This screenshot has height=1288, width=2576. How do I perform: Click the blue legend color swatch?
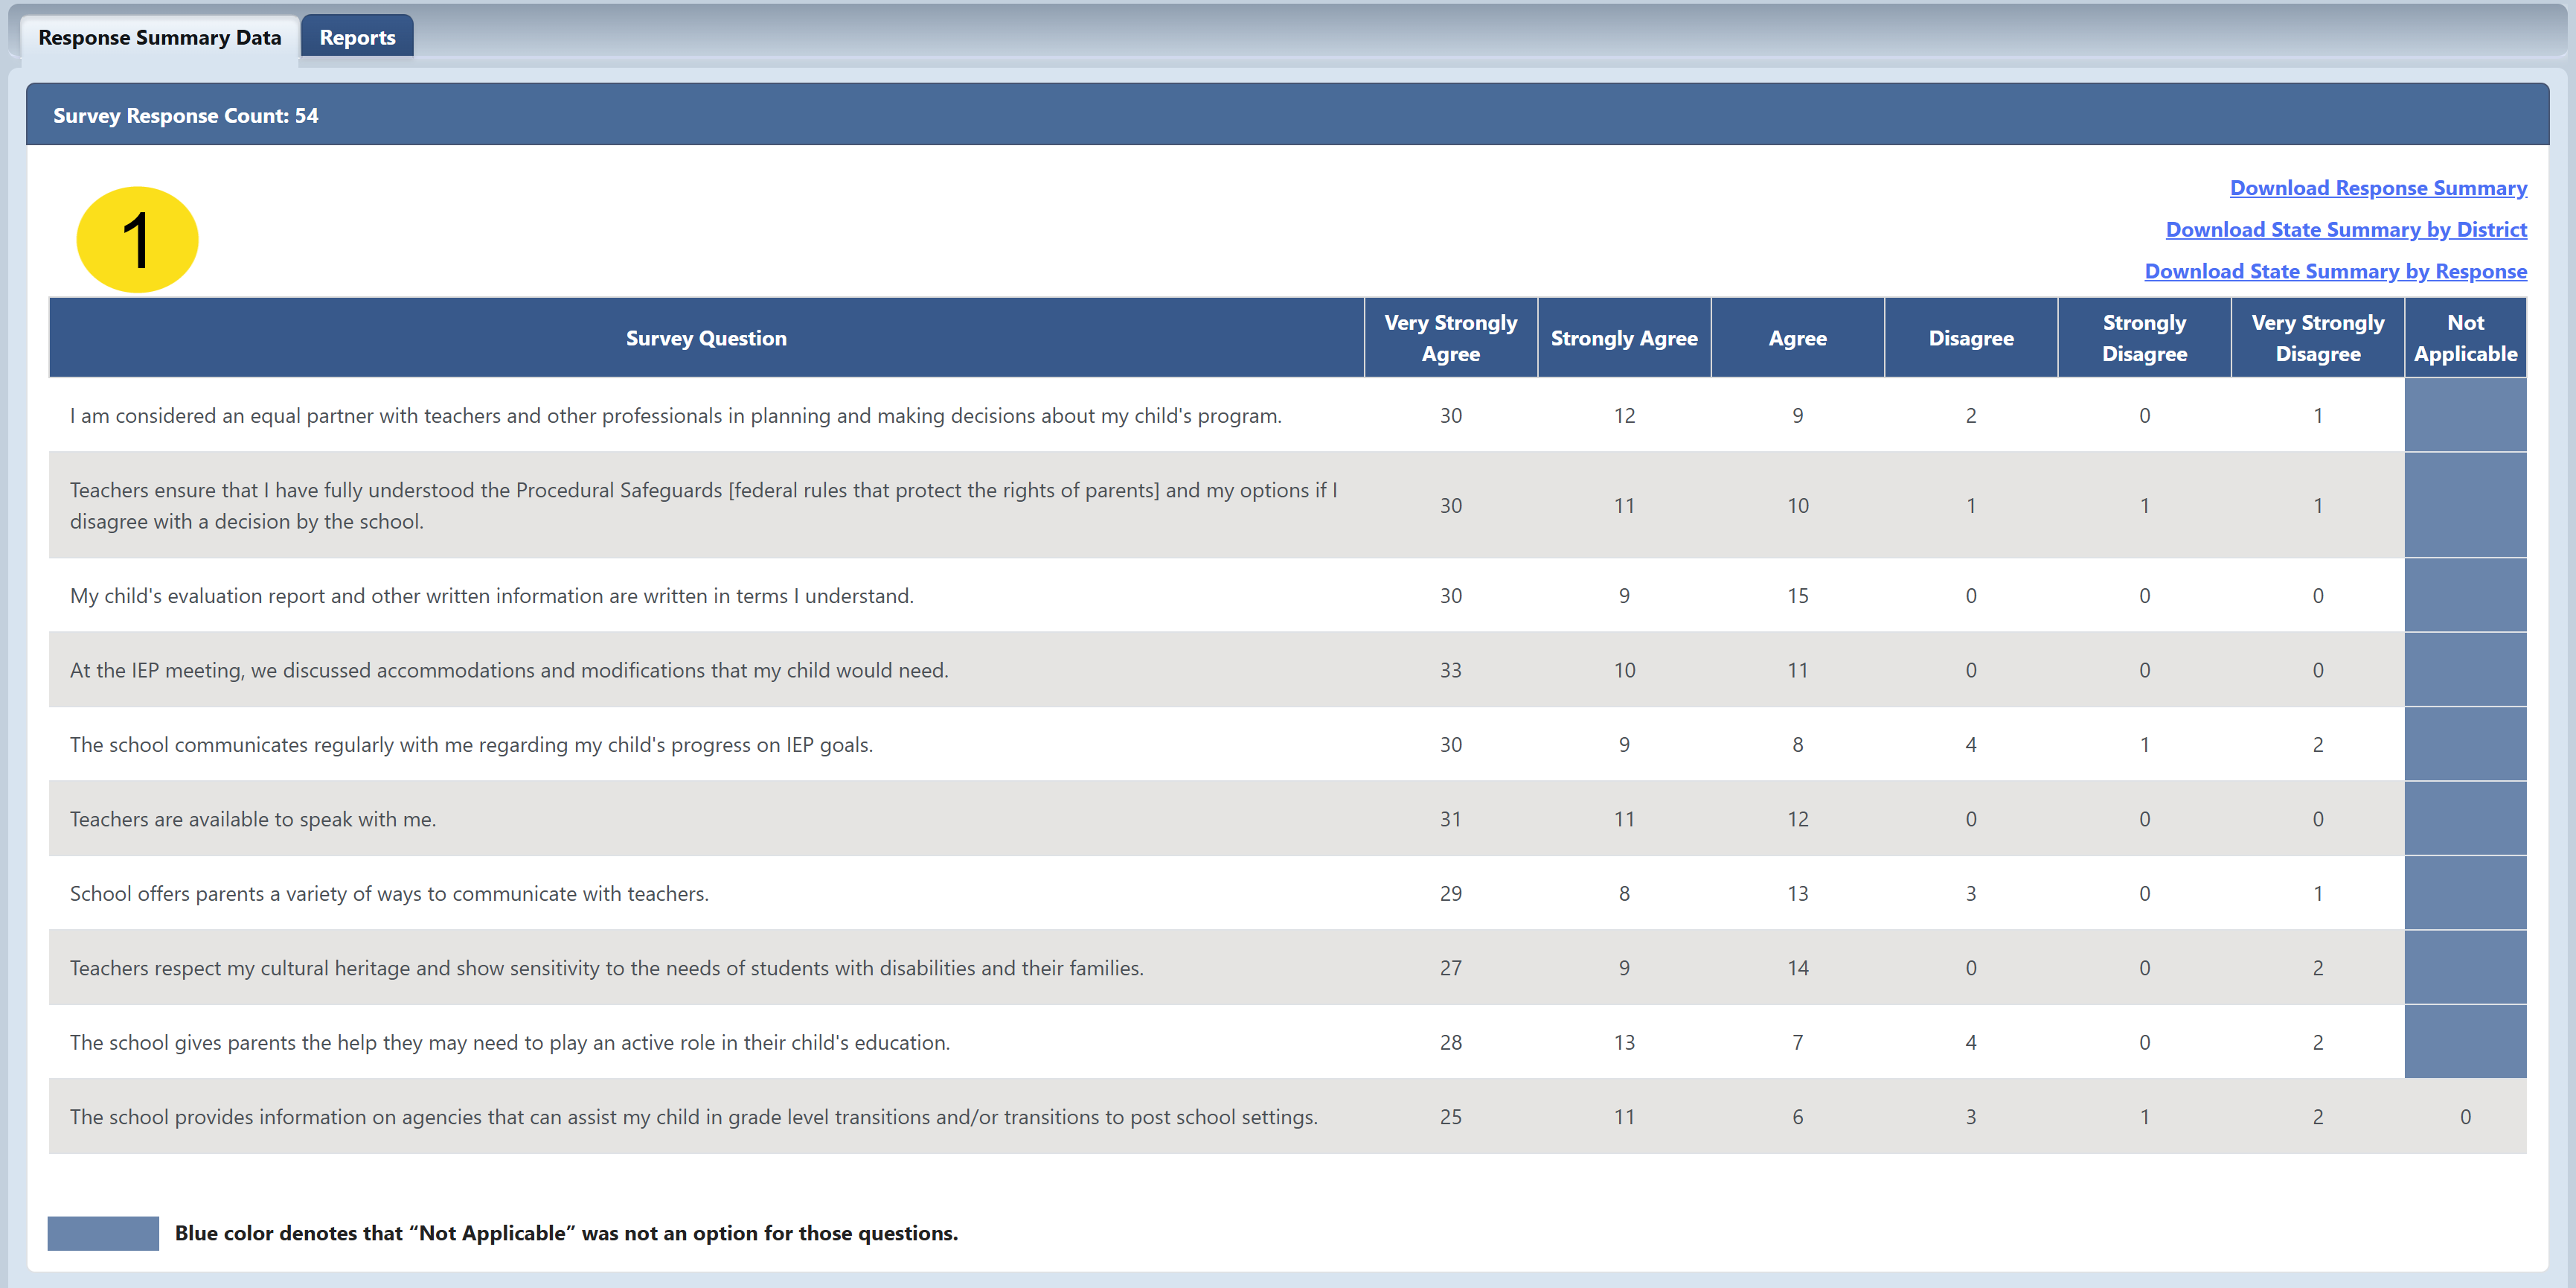click(103, 1233)
